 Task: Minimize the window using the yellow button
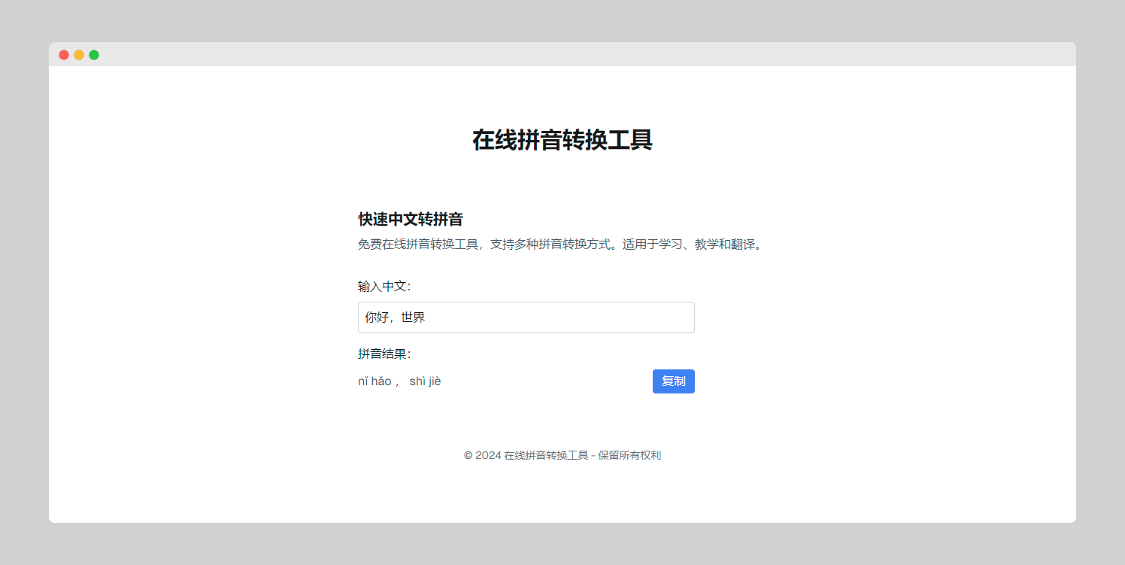79,55
